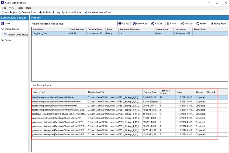Viewport: 229px width, 153px height.
Task: Click the Amazon Cloud Backup project icon
Action: click(6, 35)
